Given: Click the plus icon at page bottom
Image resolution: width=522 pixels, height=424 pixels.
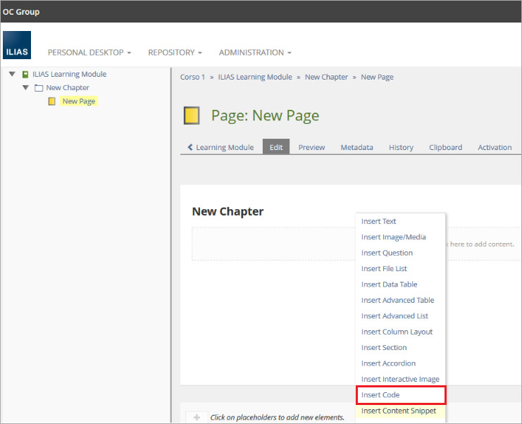Looking at the screenshot, I should coord(197,417).
